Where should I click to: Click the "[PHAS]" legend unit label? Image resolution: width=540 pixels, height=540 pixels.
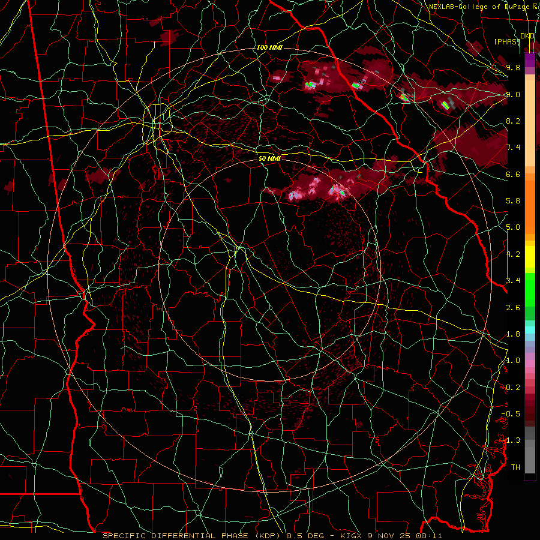(x=507, y=41)
